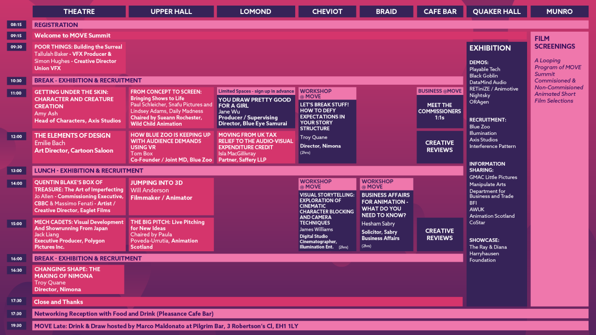The height and width of the screenshot is (335, 596).
Task: Click the Limited Spaces sign up notice
Action: 256,91
